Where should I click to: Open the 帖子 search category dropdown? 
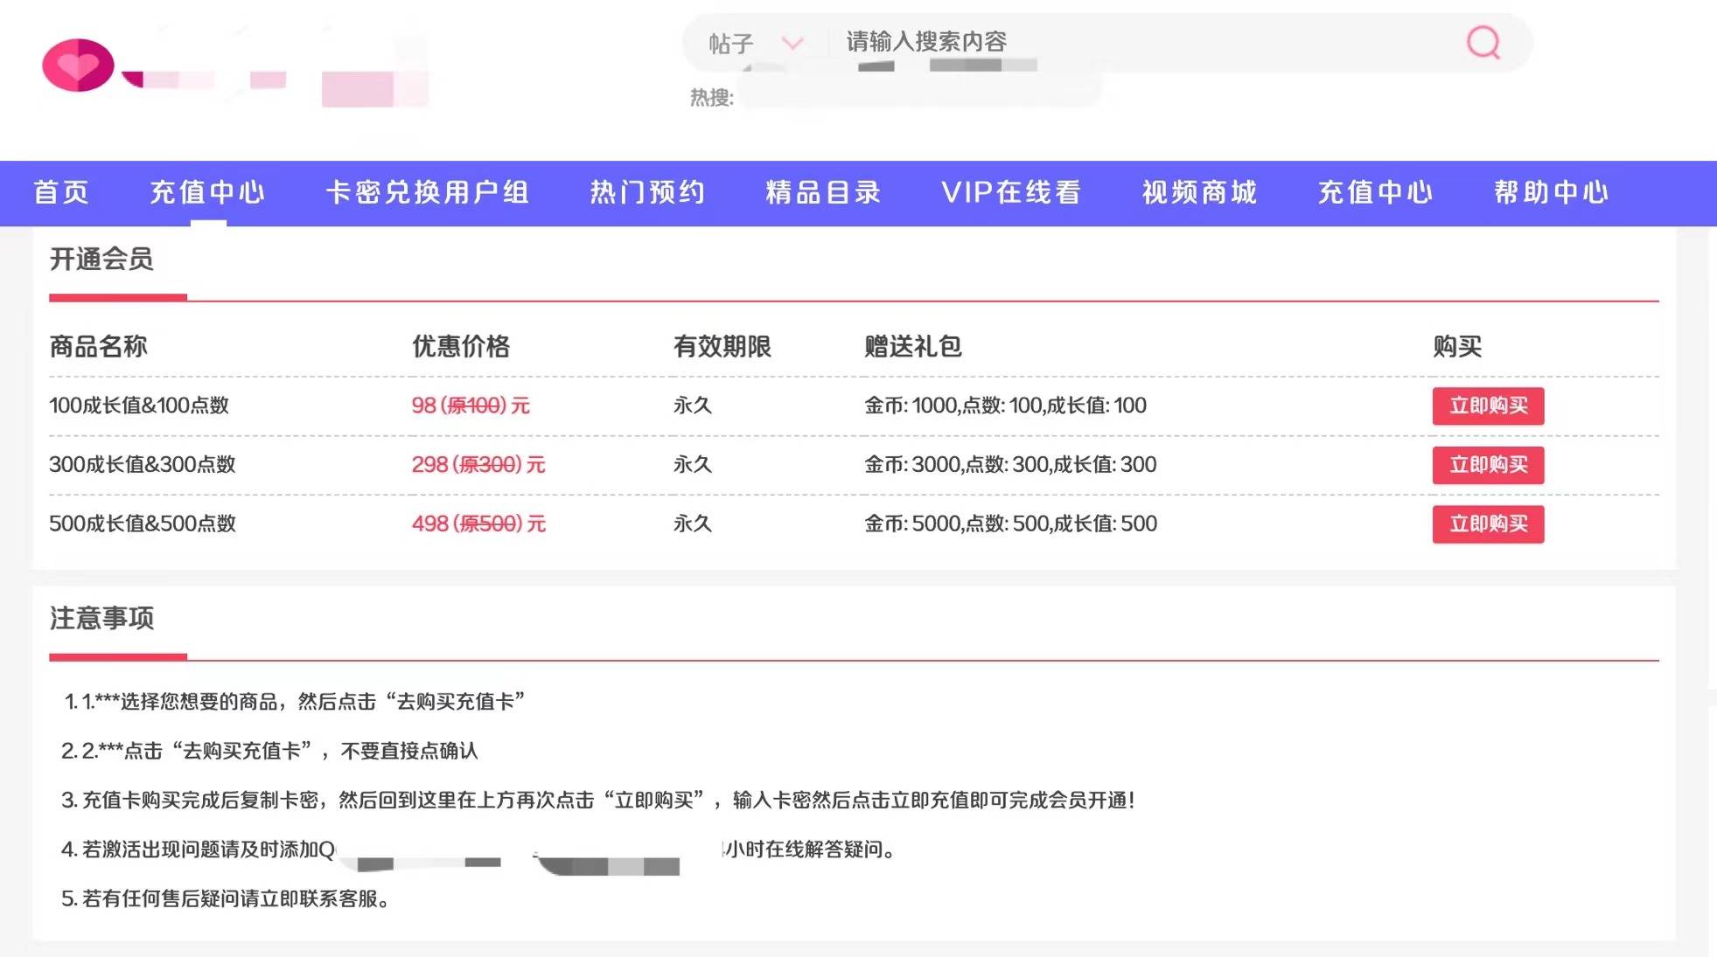pos(756,43)
